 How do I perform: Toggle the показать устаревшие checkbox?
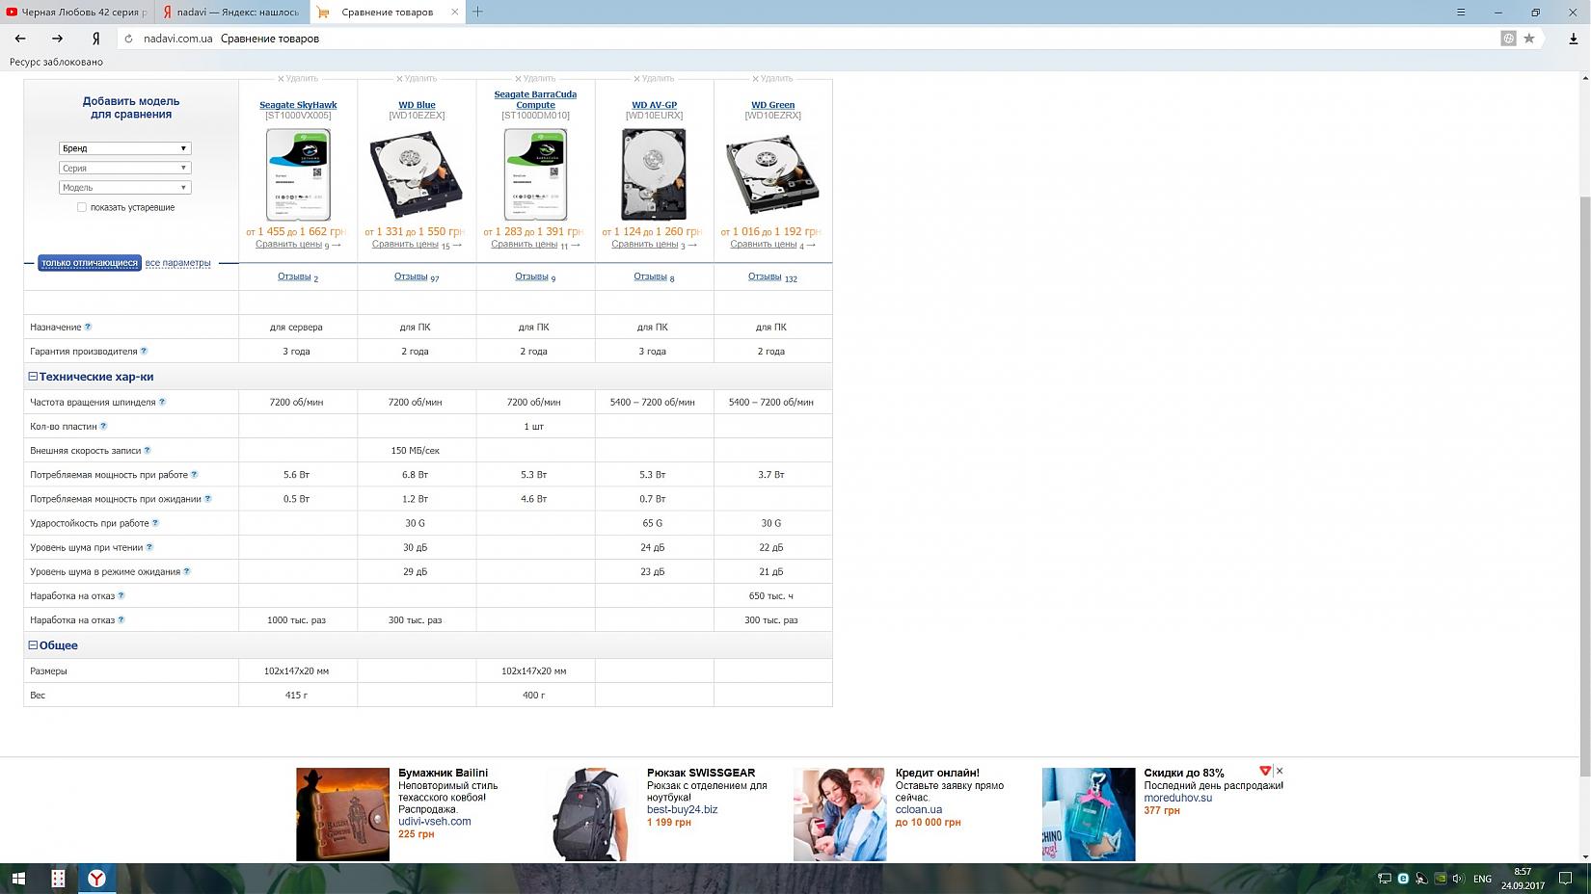click(x=82, y=207)
